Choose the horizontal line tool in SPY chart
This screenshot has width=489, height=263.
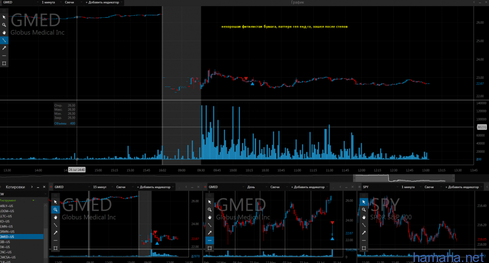364,240
